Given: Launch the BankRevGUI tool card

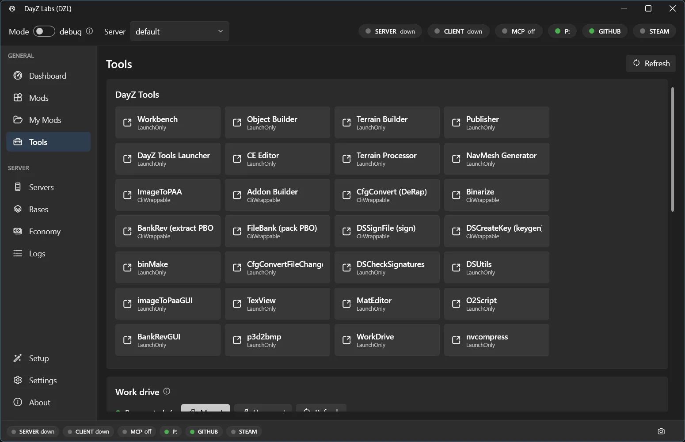Looking at the screenshot, I should tap(168, 340).
